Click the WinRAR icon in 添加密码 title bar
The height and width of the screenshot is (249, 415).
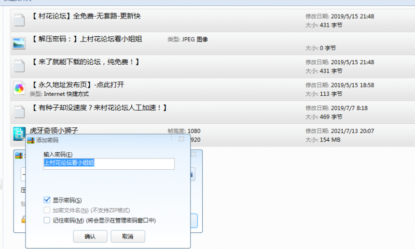point(30,140)
